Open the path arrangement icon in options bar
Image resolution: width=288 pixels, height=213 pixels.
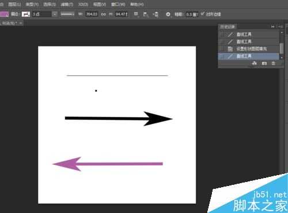[x=156, y=14]
